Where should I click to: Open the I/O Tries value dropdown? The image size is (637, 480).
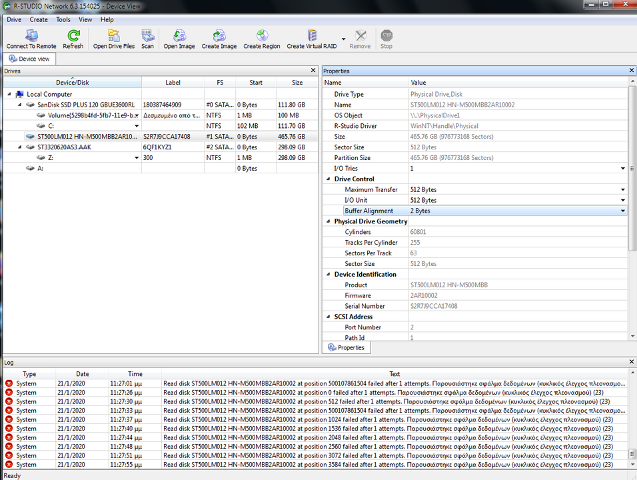click(x=623, y=168)
